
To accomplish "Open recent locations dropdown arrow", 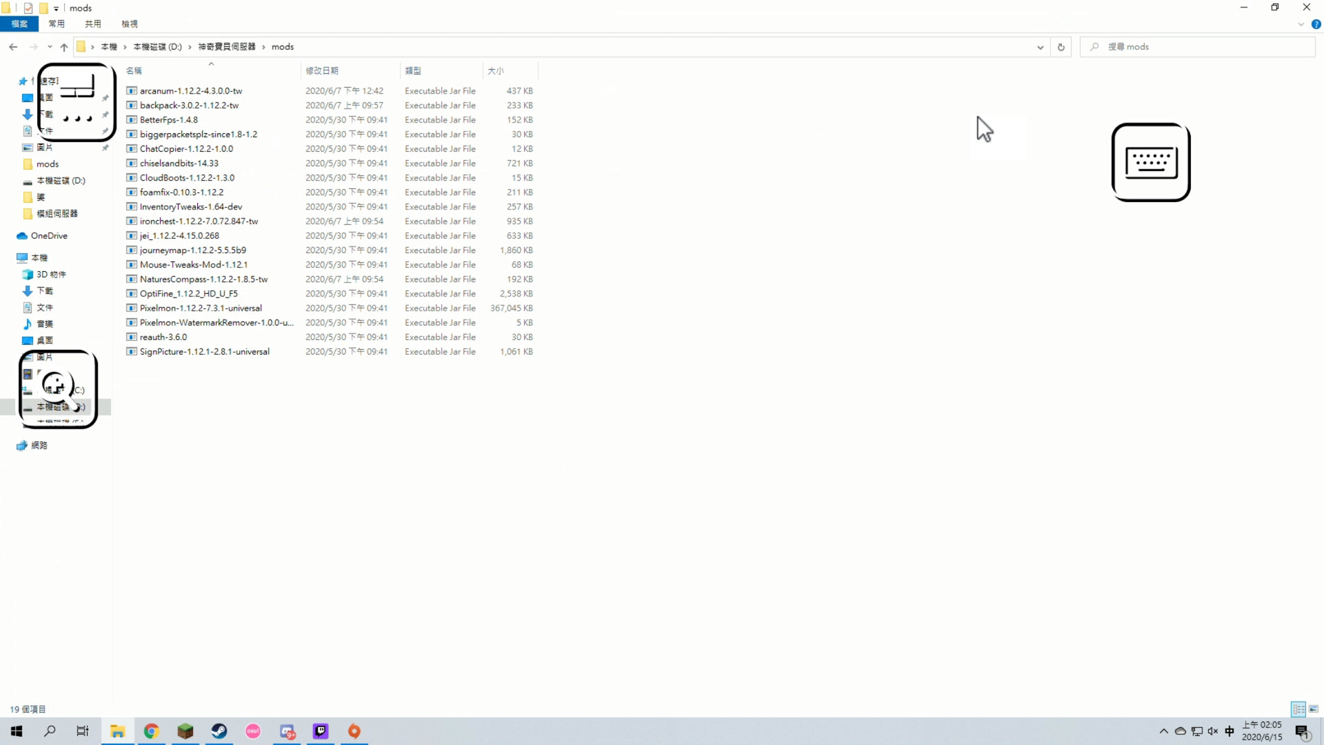I will (50, 47).
